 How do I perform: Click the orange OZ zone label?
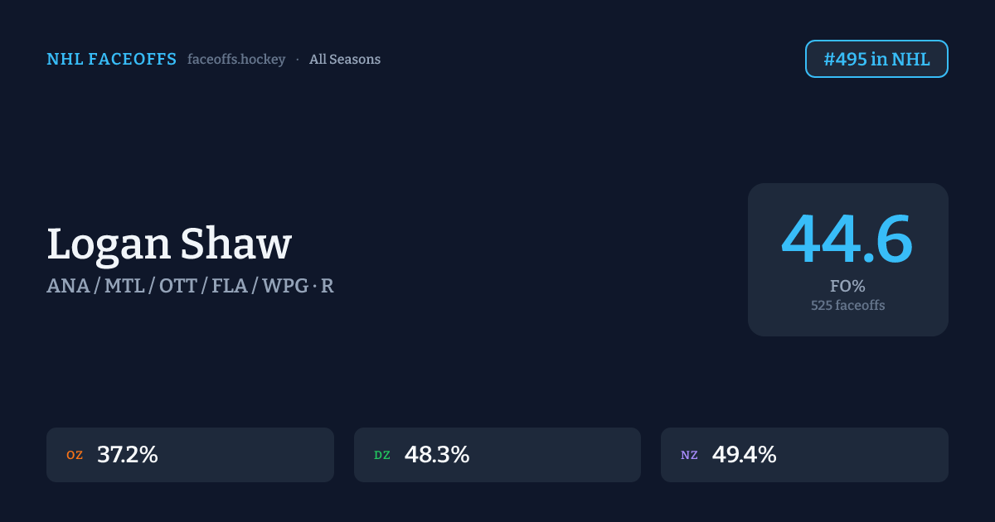point(75,455)
